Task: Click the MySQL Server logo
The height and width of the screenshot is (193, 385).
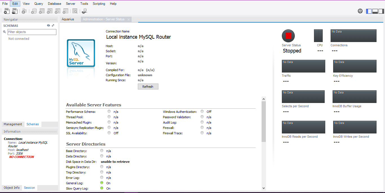Action: tap(81, 53)
